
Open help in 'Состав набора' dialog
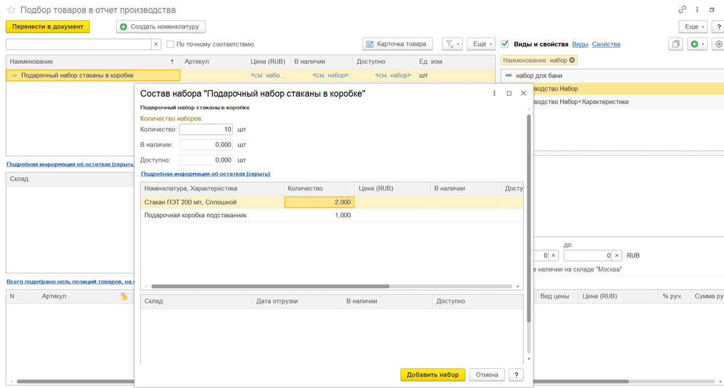pyautogui.click(x=516, y=375)
